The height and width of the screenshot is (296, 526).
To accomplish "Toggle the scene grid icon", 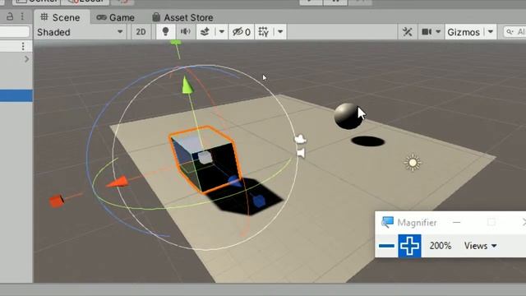I will coord(264,32).
